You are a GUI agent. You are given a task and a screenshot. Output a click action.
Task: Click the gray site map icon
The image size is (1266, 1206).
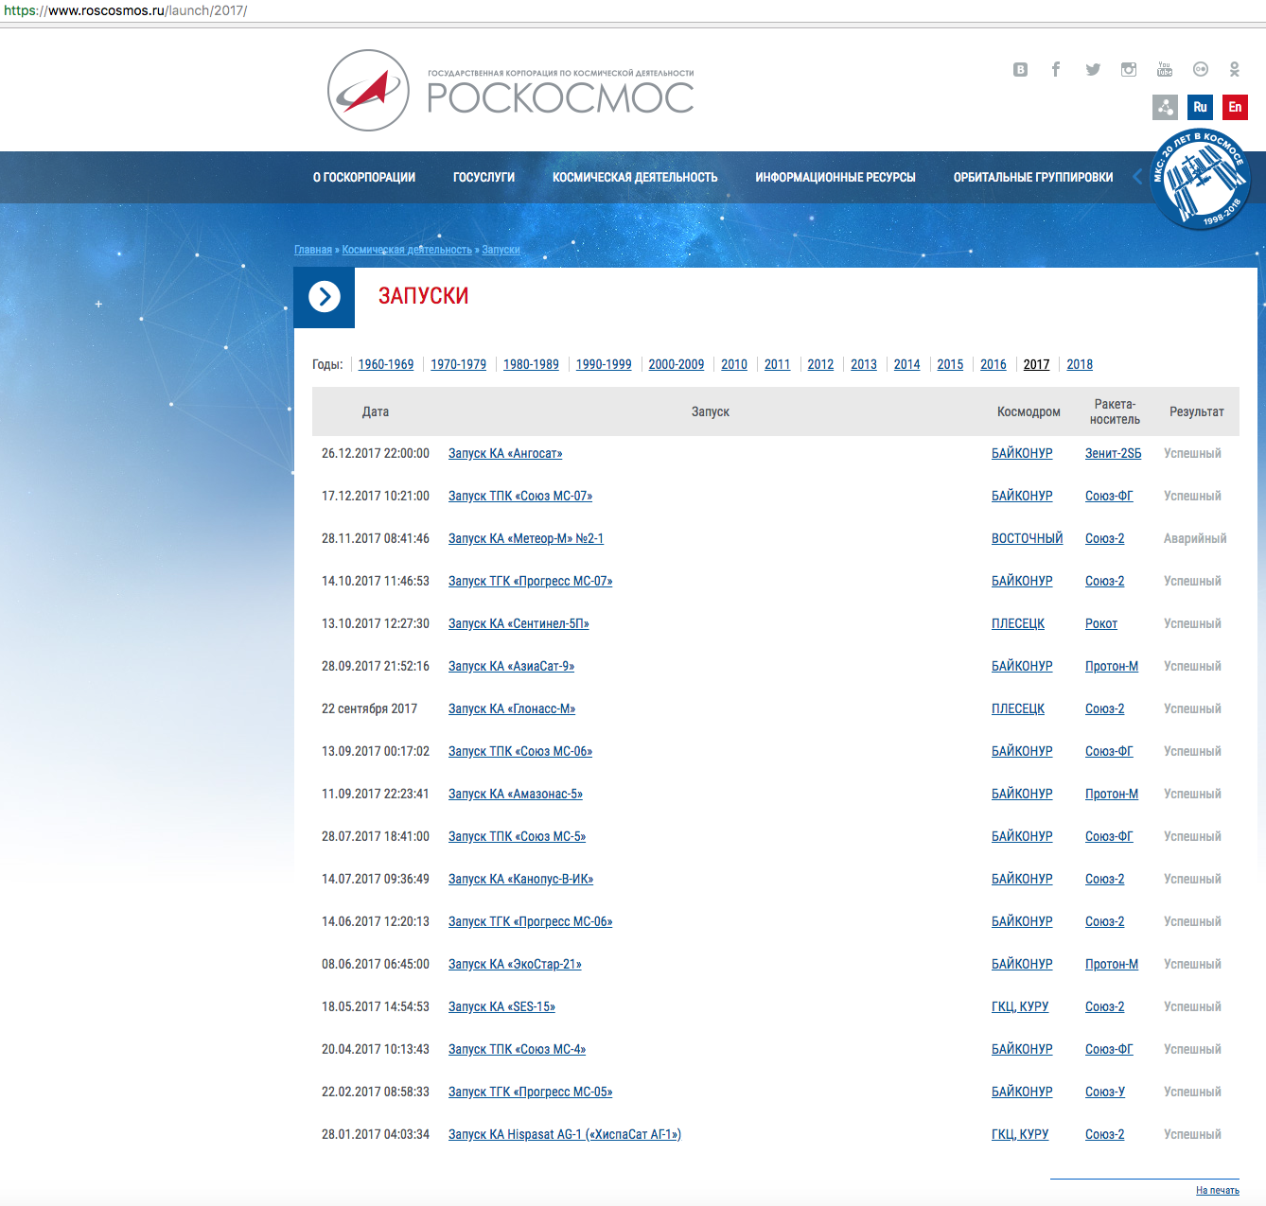[x=1165, y=107]
